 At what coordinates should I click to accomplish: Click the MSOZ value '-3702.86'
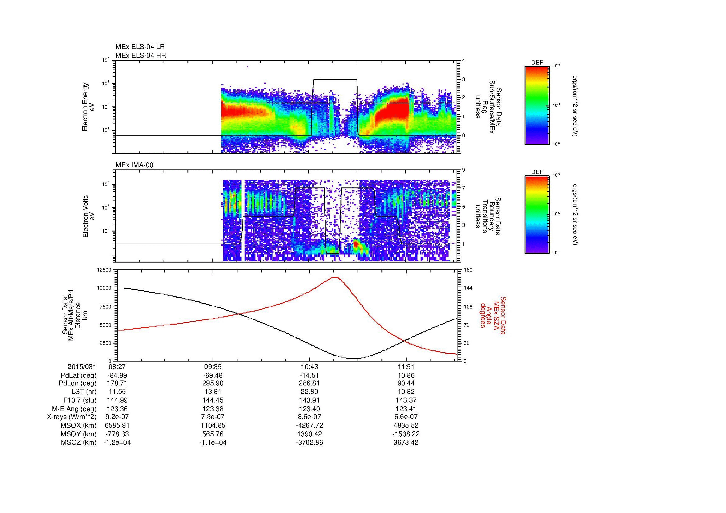309,443
